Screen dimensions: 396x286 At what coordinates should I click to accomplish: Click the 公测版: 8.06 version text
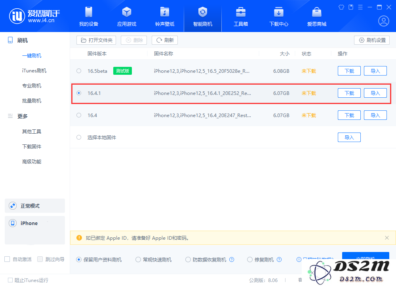coord(263,280)
